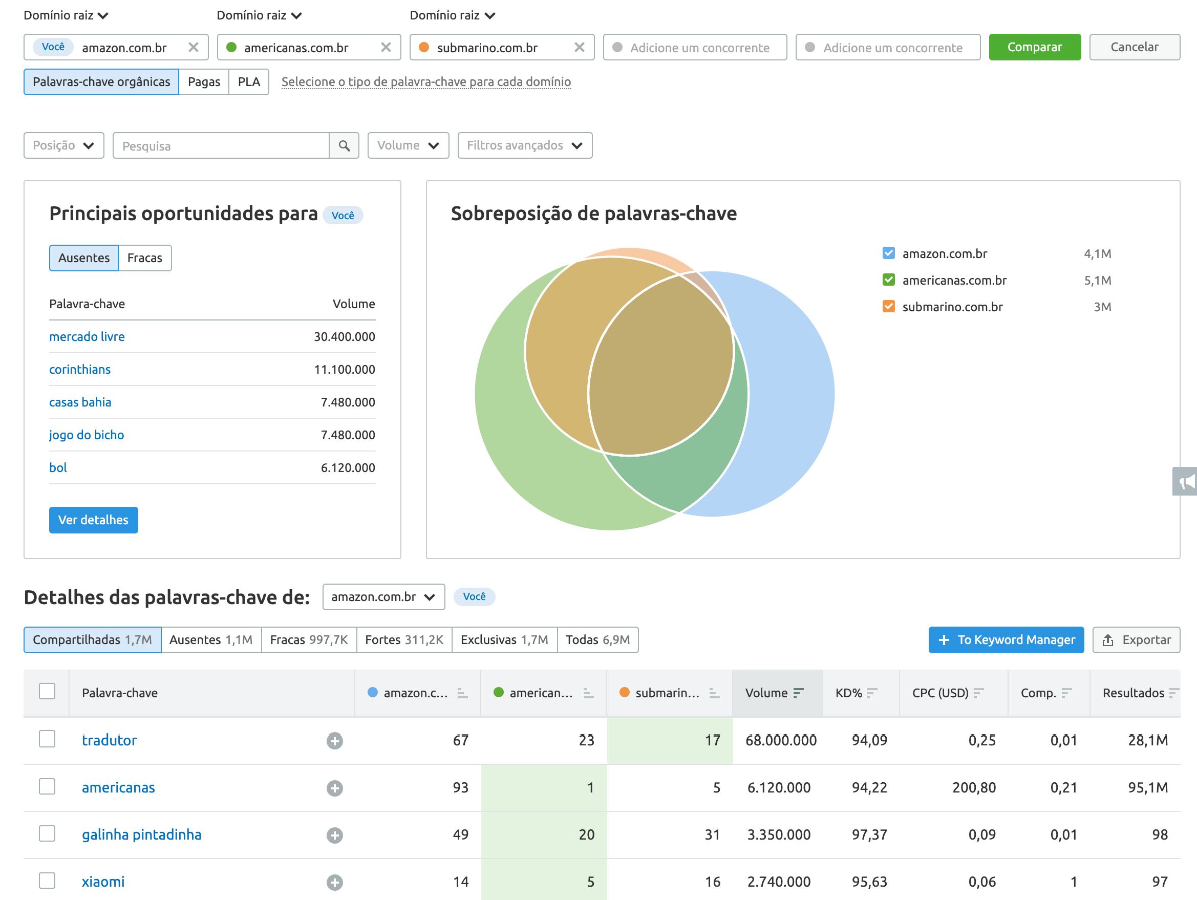Click the search magnifier icon

344,145
